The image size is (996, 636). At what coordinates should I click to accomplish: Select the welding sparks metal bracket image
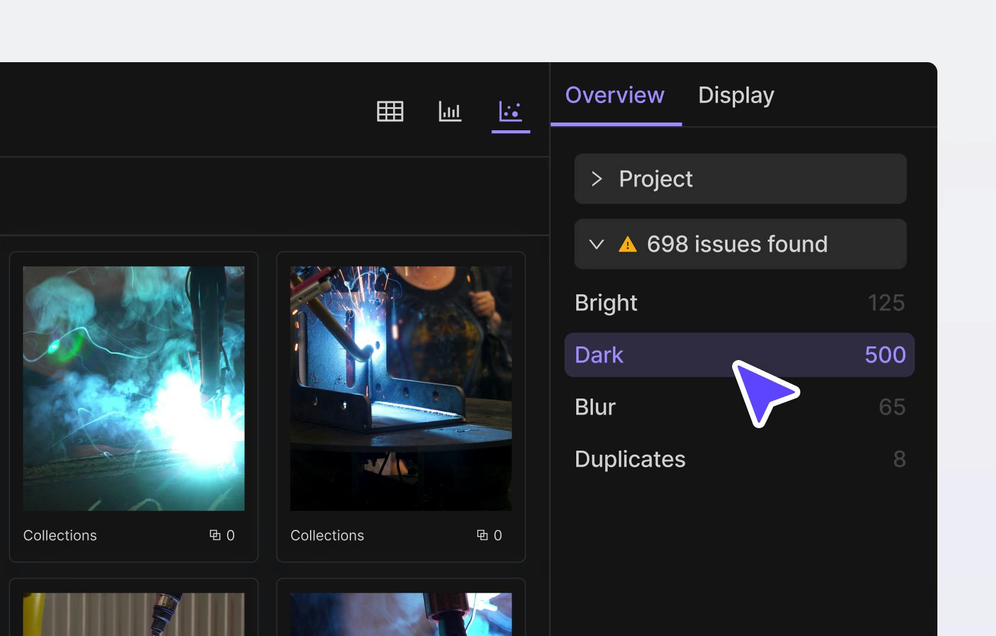[x=401, y=388]
